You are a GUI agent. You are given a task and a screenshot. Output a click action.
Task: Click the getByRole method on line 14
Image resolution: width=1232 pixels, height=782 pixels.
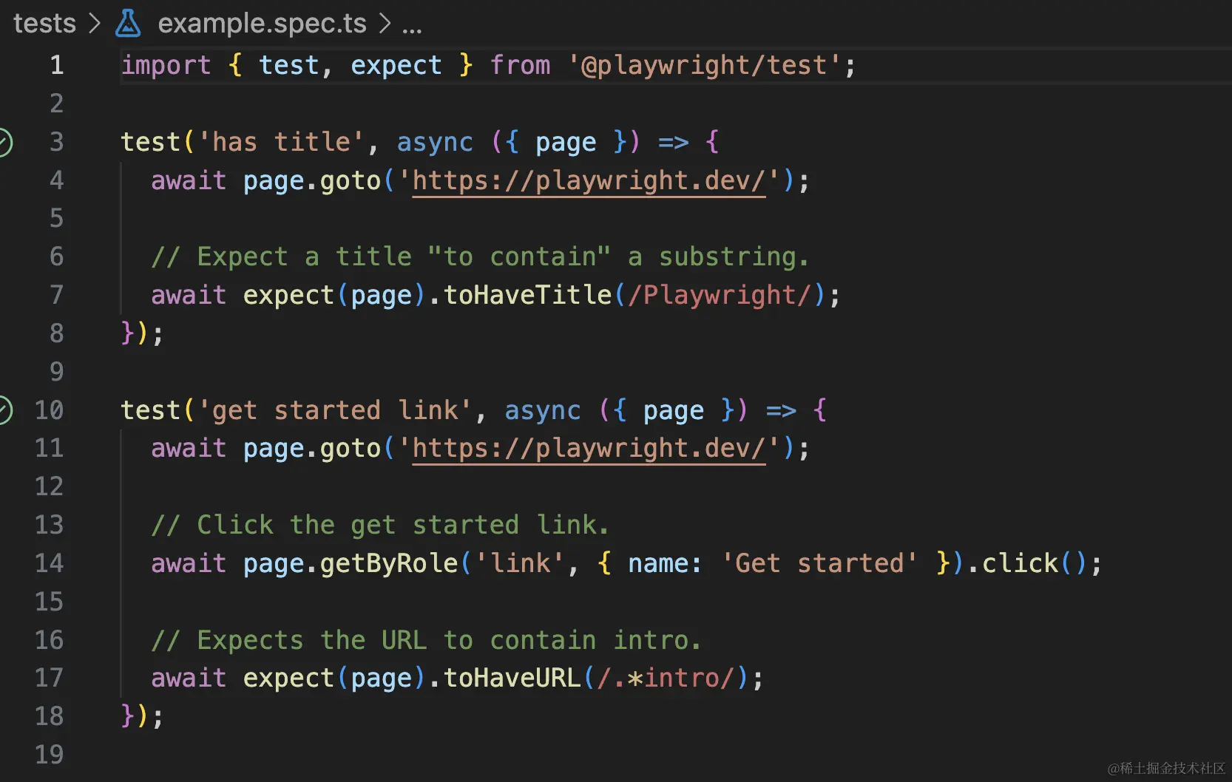[x=389, y=564]
